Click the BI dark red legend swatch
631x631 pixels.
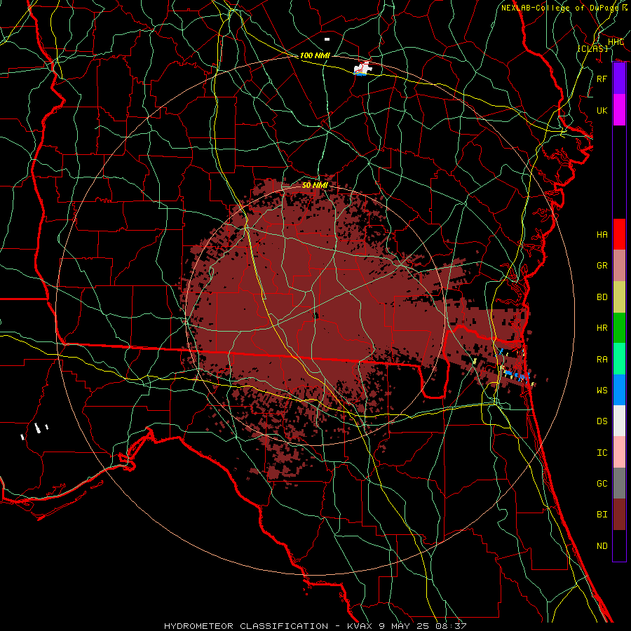click(x=619, y=515)
